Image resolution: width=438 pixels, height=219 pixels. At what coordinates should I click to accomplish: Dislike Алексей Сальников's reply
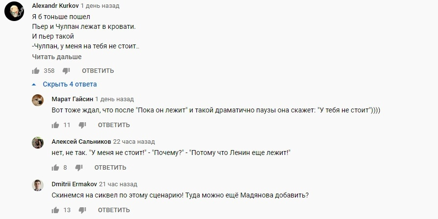tap(79, 167)
